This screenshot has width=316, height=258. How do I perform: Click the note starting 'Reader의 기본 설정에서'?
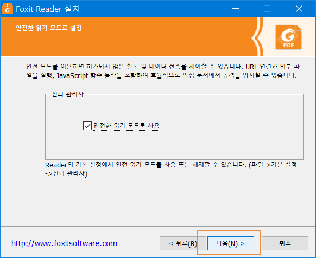[x=171, y=169]
